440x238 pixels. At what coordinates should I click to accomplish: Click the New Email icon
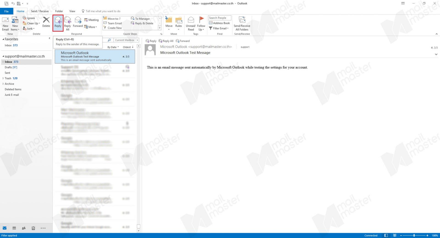(5, 24)
